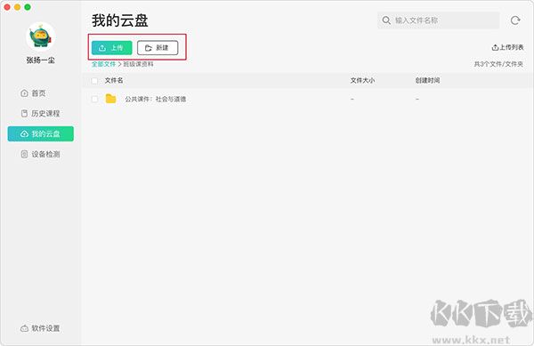The height and width of the screenshot is (346, 534).
Task: Click the 文件大小 column header
Action: click(x=363, y=81)
